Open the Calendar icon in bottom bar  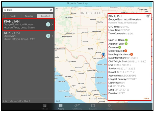pos(45,106)
